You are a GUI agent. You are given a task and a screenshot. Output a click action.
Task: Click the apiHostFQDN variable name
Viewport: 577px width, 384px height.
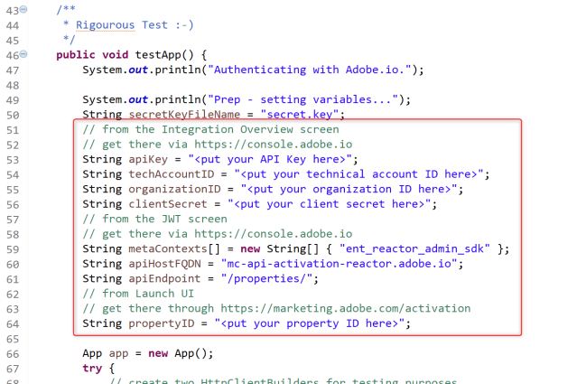[164, 264]
